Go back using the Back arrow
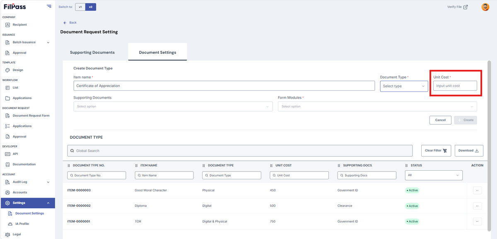497x239 pixels. point(65,23)
